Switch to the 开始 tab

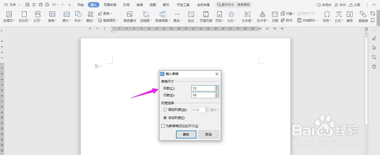[80, 5]
